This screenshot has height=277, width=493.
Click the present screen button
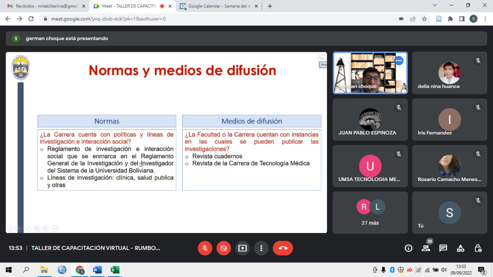pos(243,248)
